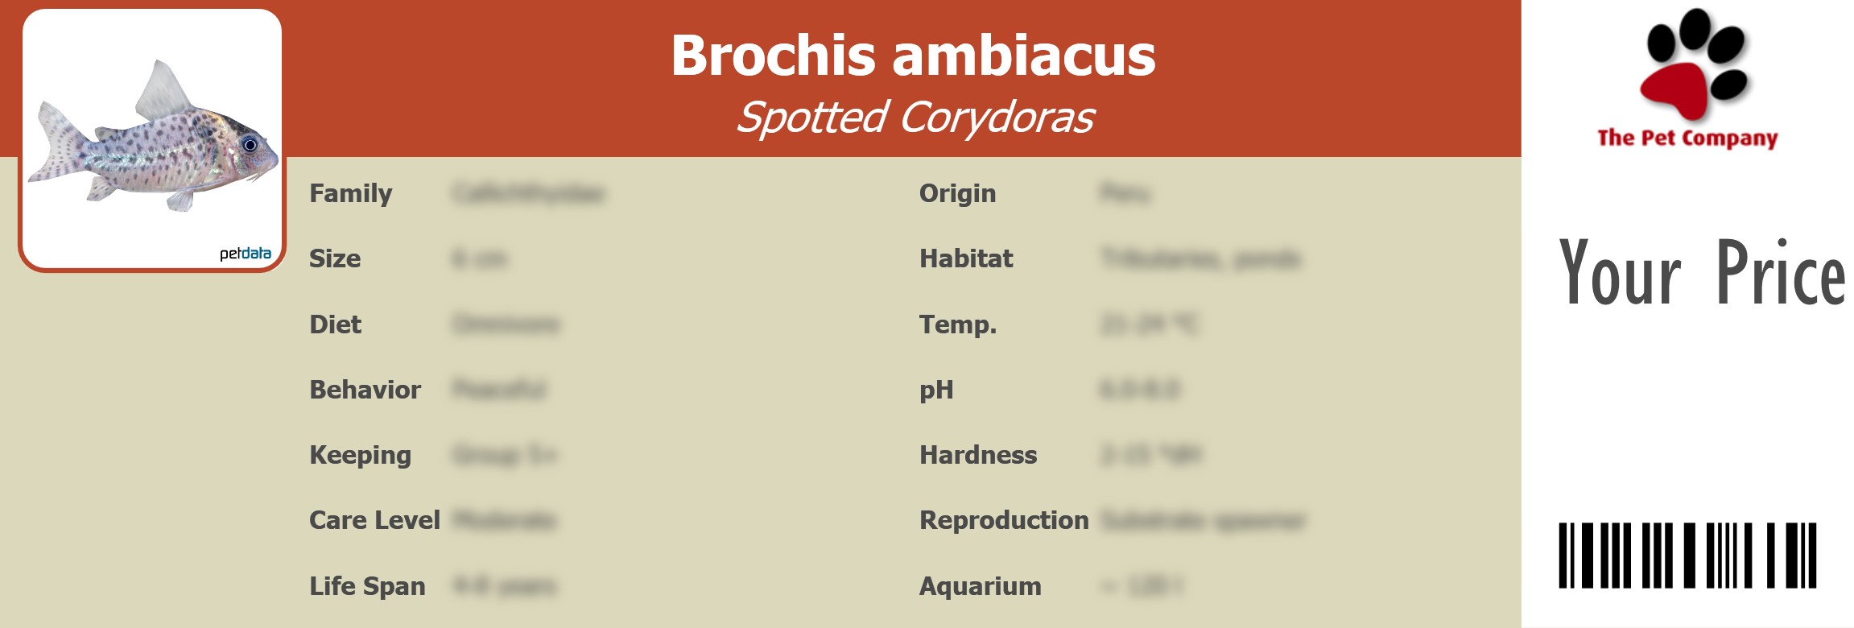Click the Your Price text
This screenshot has height=628, width=1854.
pyautogui.click(x=1701, y=274)
